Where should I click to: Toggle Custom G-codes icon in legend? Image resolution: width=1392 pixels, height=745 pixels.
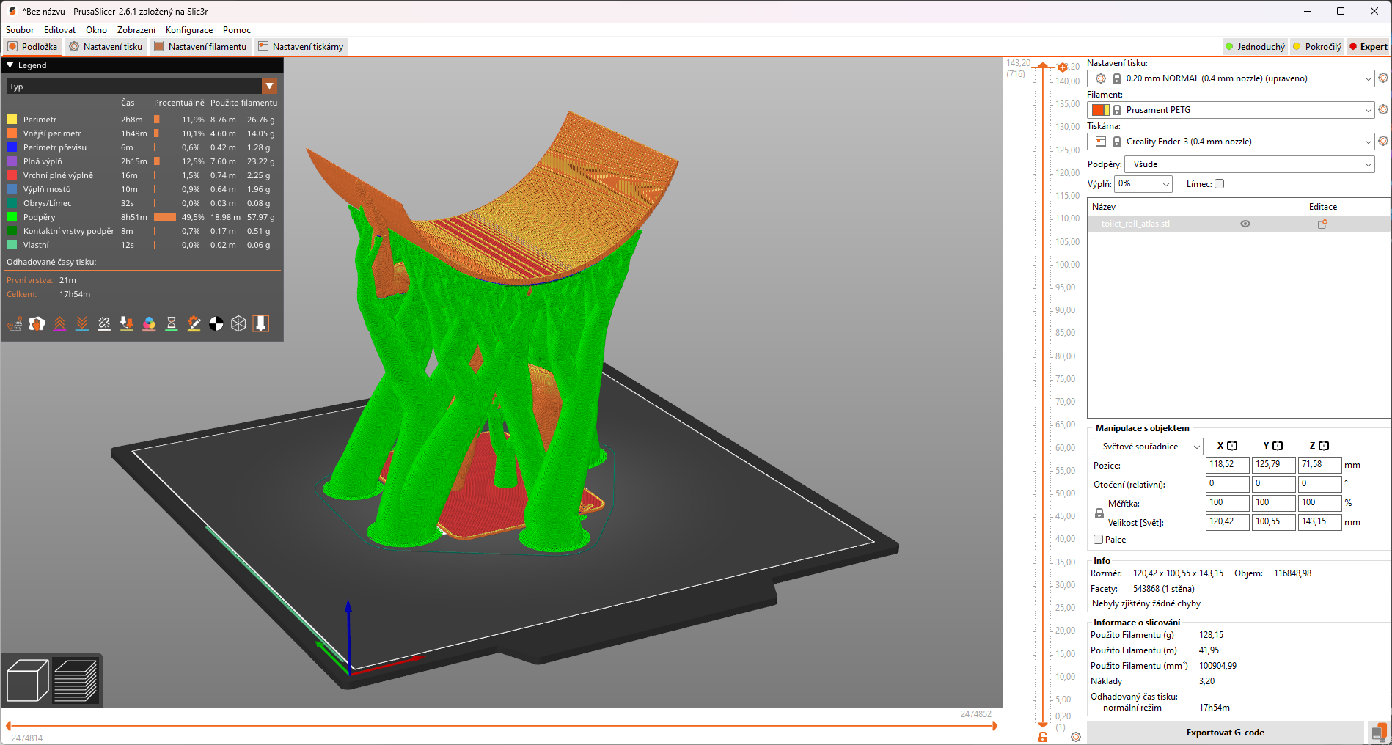[194, 323]
